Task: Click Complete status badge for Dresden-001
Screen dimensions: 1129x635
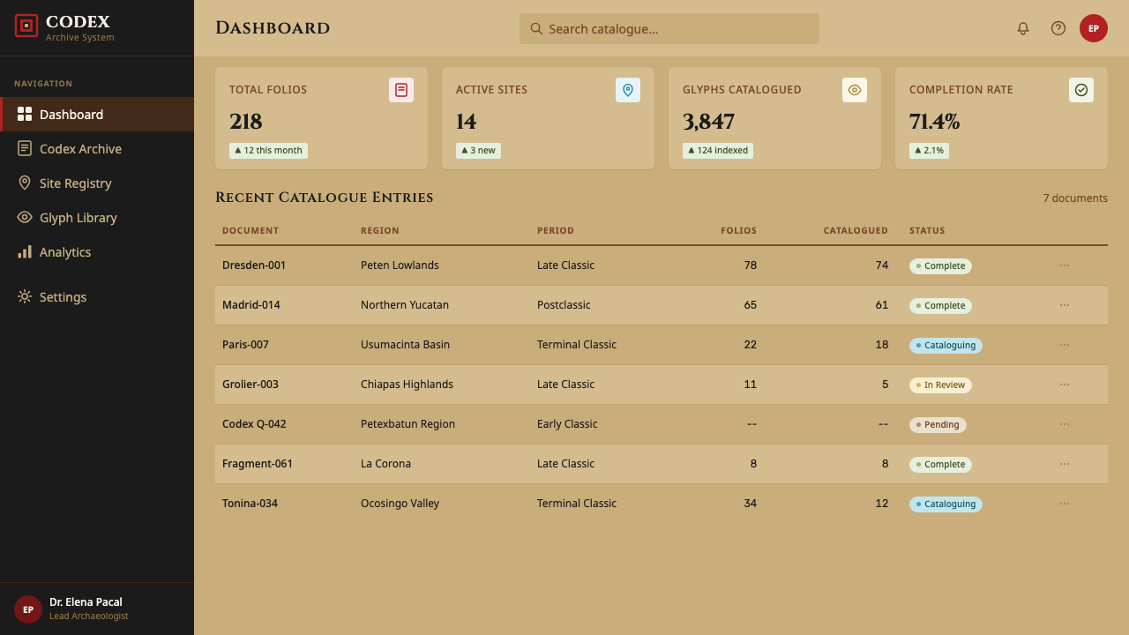Action: coord(940,265)
